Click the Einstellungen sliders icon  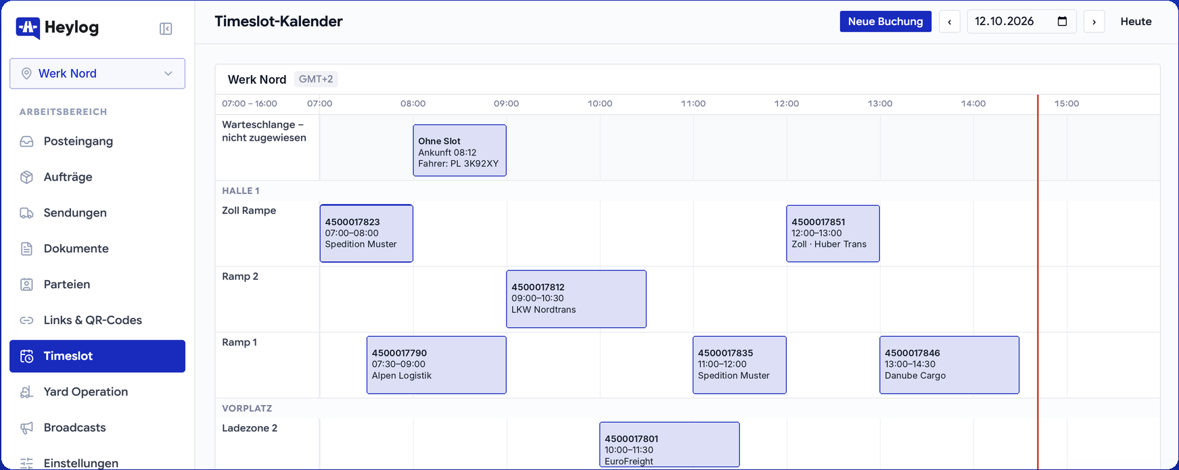click(26, 463)
